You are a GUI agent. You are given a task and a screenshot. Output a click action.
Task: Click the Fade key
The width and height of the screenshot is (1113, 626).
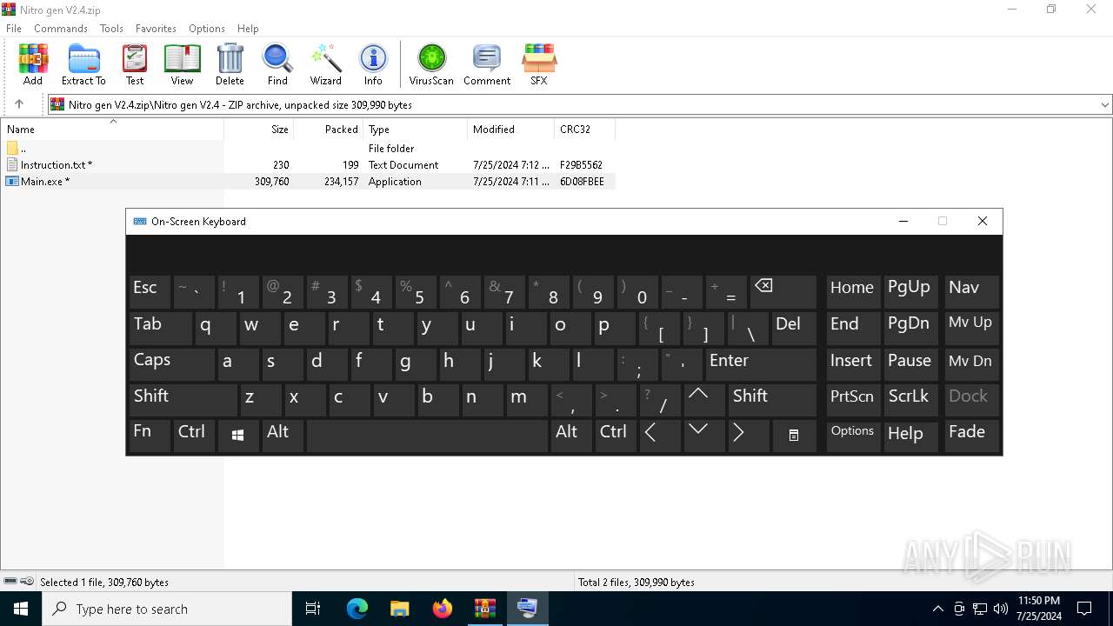pyautogui.click(x=971, y=435)
